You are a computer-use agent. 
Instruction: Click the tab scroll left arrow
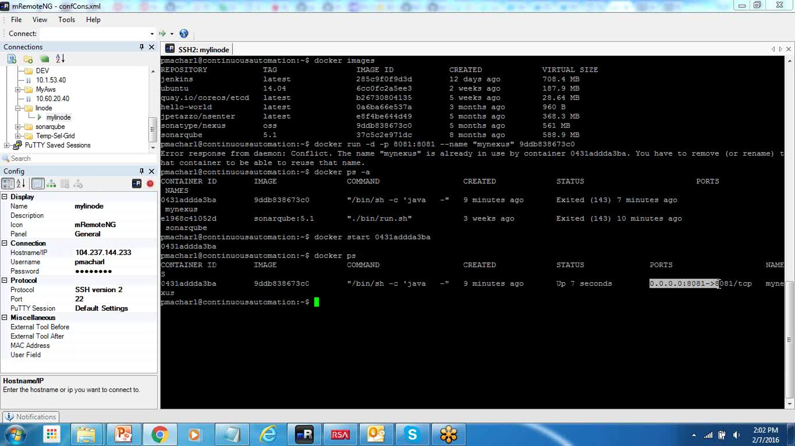(x=773, y=49)
